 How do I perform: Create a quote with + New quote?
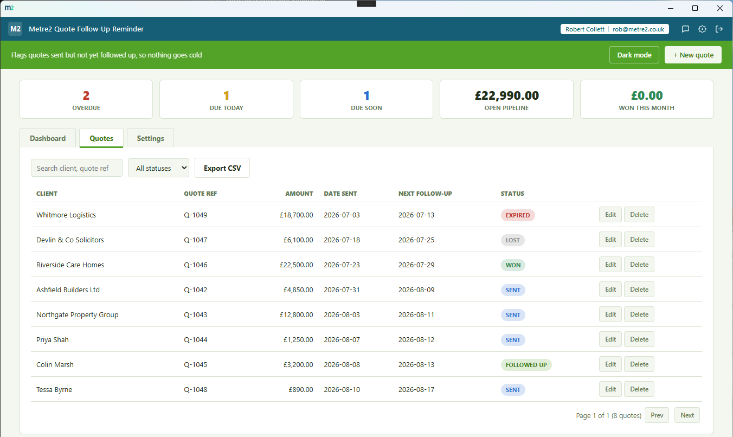[693, 55]
